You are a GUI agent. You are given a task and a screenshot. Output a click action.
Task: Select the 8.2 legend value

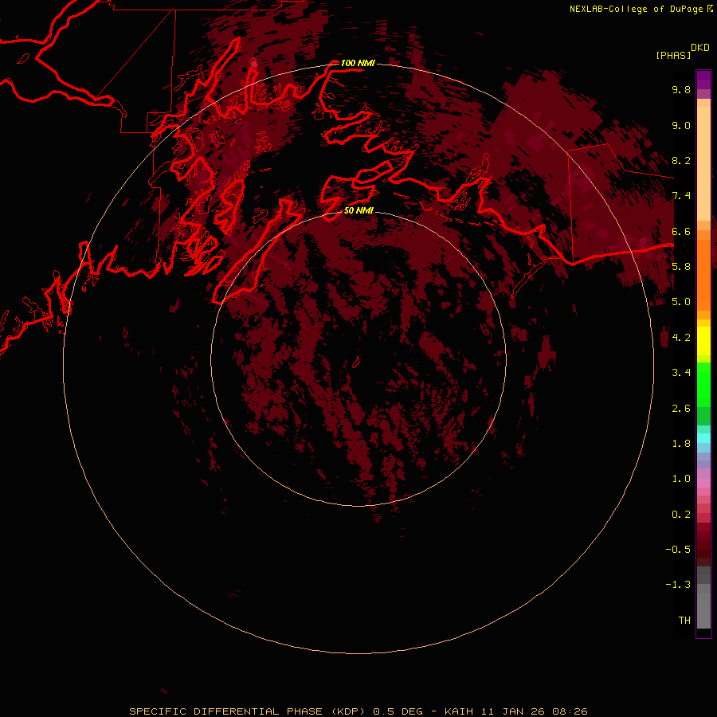681,160
